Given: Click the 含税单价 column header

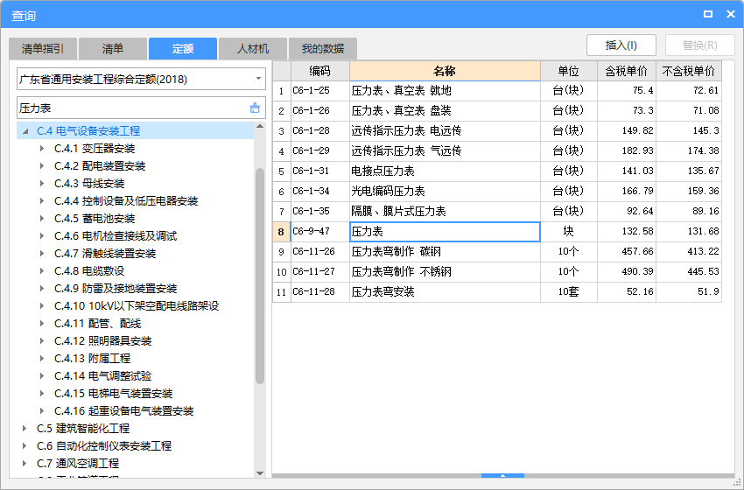Looking at the screenshot, I should click(627, 71).
